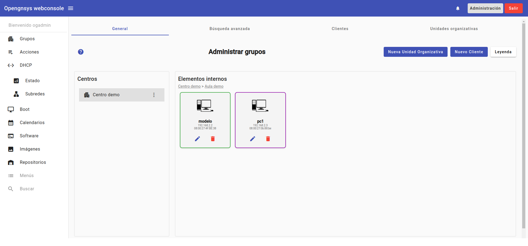Edit the pc1 client with pencil icon
528x246 pixels.
click(x=253, y=139)
